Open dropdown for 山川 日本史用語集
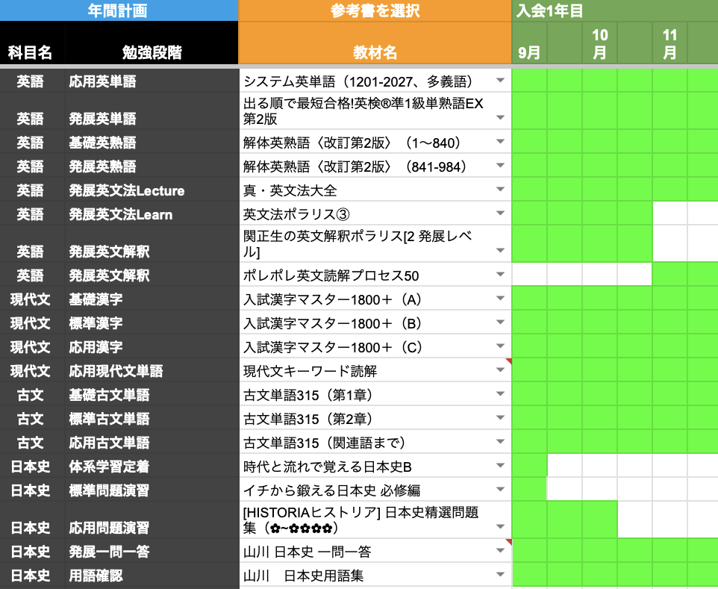 click(x=500, y=574)
